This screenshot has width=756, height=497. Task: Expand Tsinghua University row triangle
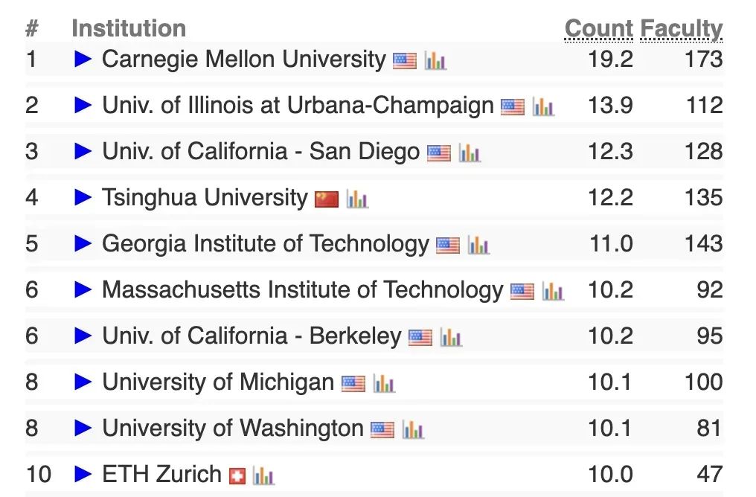[83, 198]
